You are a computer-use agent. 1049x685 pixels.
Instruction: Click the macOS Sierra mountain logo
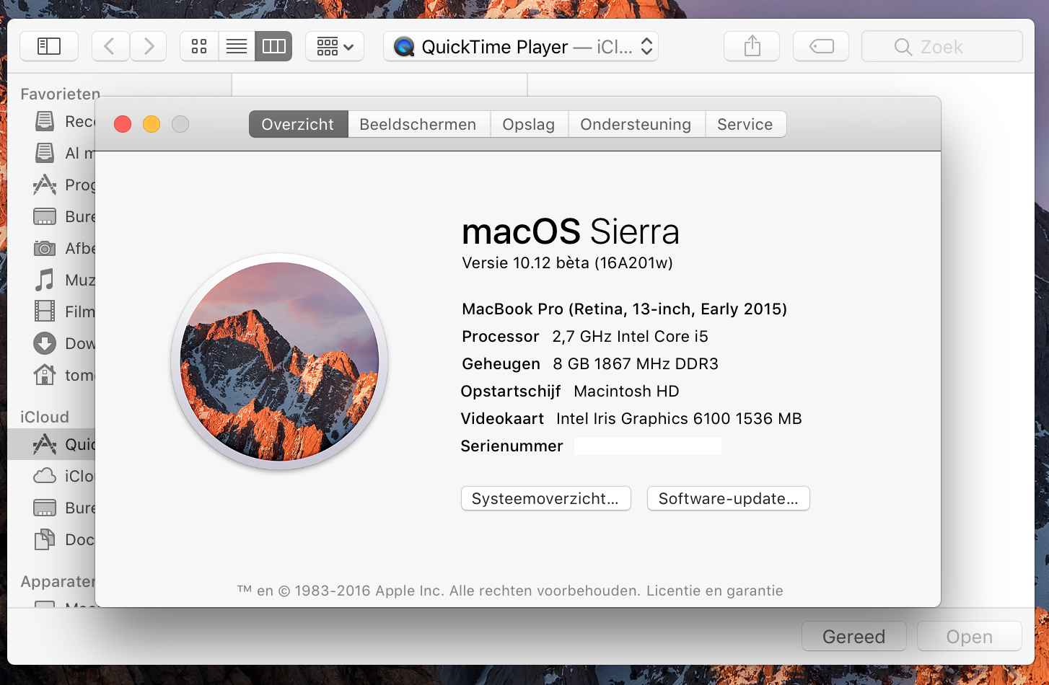coord(280,361)
